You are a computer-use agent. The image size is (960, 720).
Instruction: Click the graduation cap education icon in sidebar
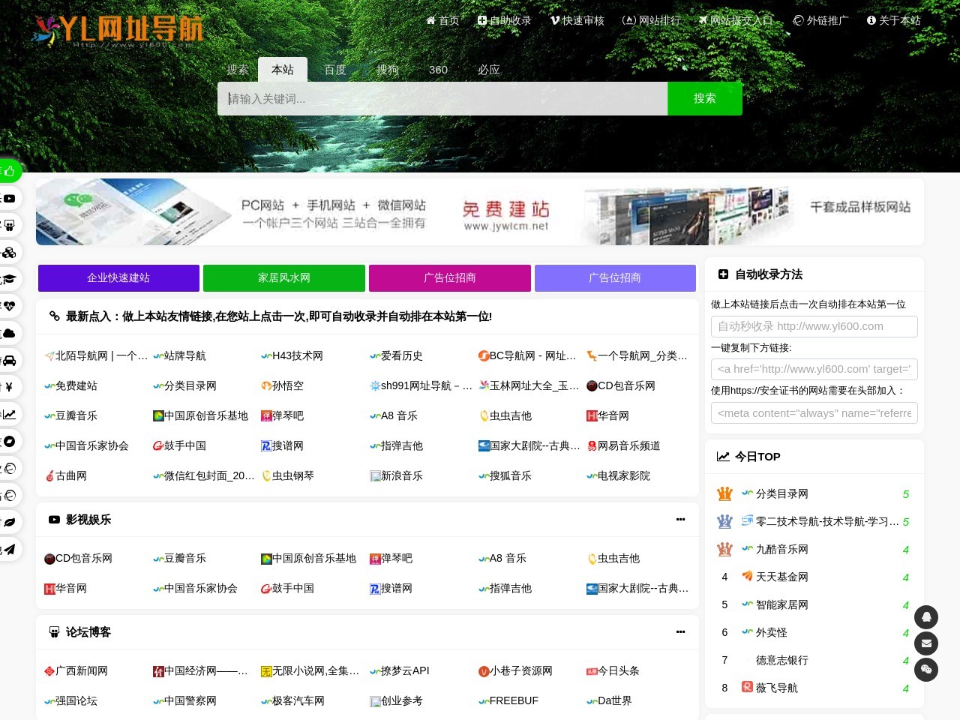coord(10,277)
